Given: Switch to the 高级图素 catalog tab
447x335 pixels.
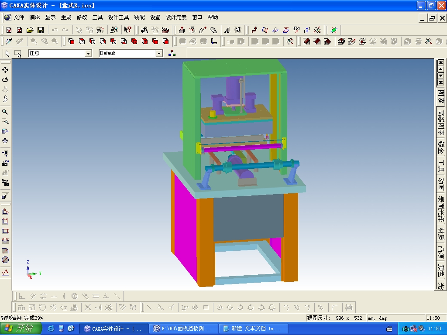Looking at the screenshot, I should tap(441, 123).
